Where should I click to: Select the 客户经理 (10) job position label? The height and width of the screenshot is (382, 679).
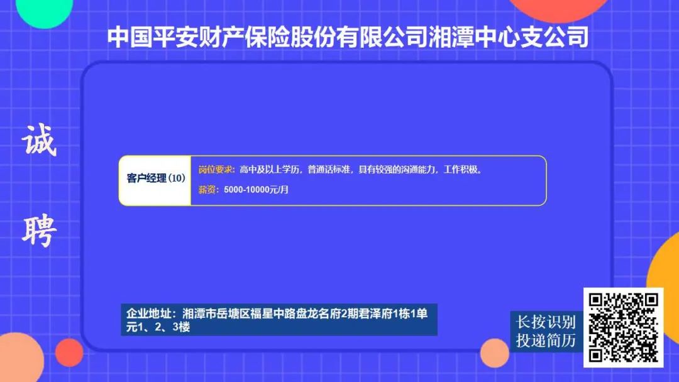156,178
